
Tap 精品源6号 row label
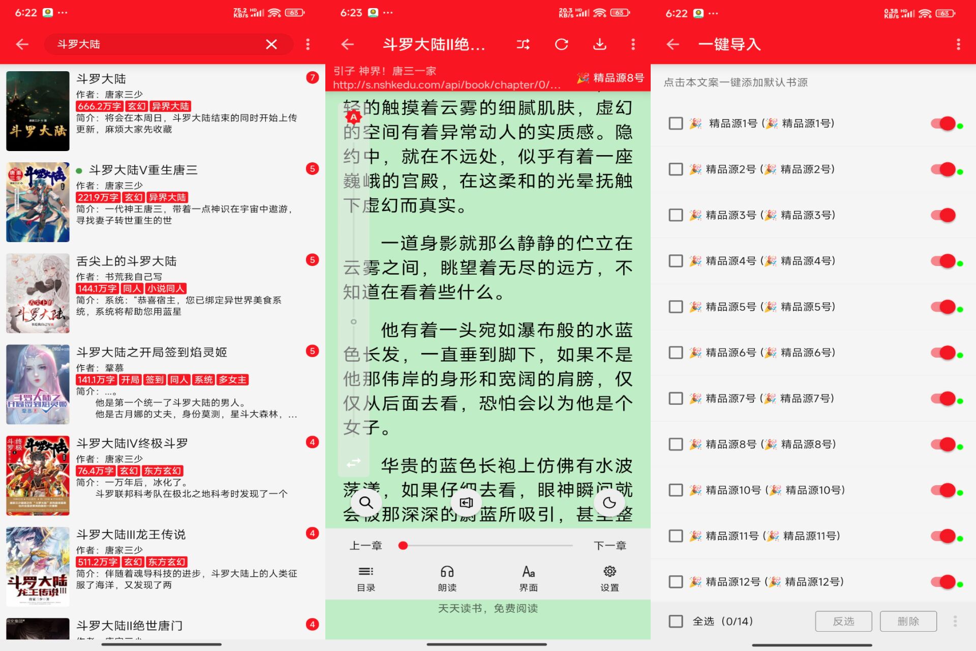click(762, 352)
